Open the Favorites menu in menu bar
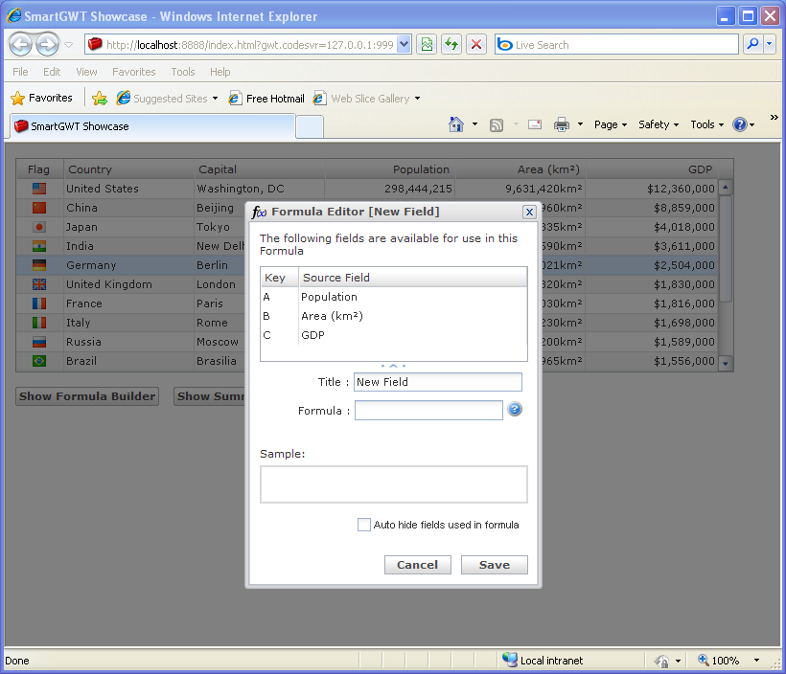 tap(134, 72)
